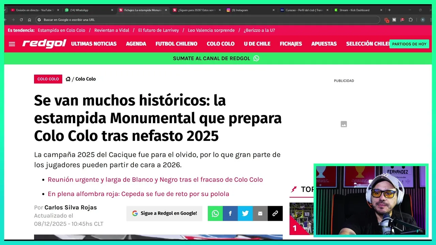Switch to the Stream Kick Dashboard tab
Viewport: 436px width, 245px height.
tap(358, 10)
